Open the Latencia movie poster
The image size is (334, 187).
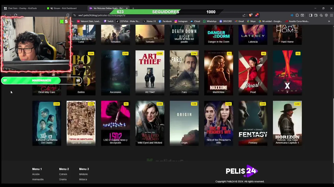click(253, 35)
